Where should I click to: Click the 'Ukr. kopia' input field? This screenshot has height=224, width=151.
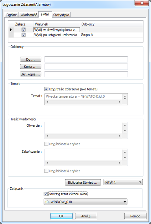[86, 74]
